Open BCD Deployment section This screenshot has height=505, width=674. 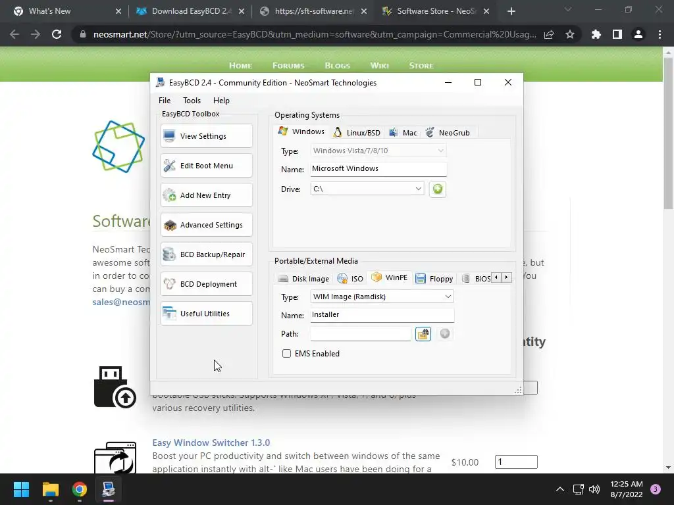[206, 284]
